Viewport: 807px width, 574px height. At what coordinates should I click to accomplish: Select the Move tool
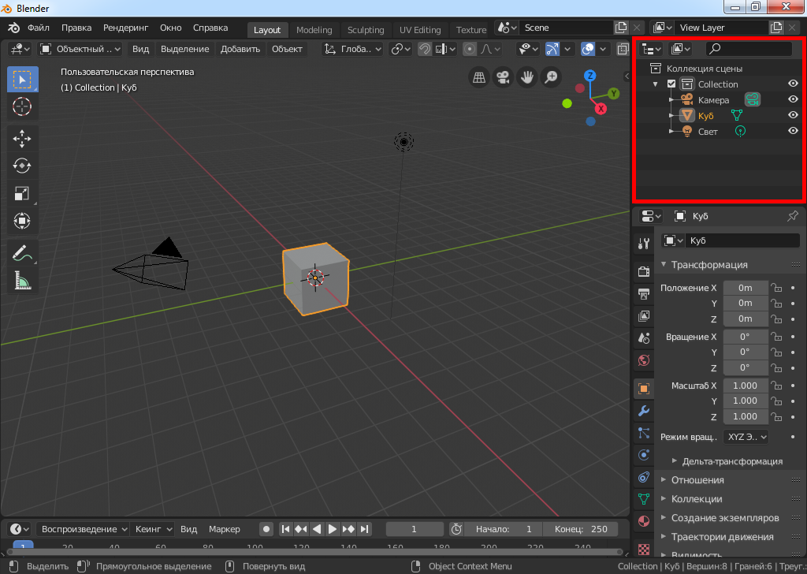tap(22, 139)
